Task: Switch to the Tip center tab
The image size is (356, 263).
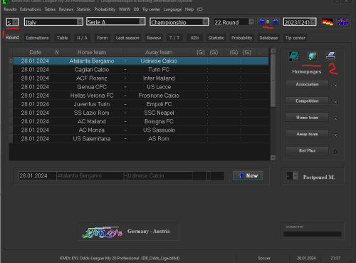Action: tap(295, 38)
